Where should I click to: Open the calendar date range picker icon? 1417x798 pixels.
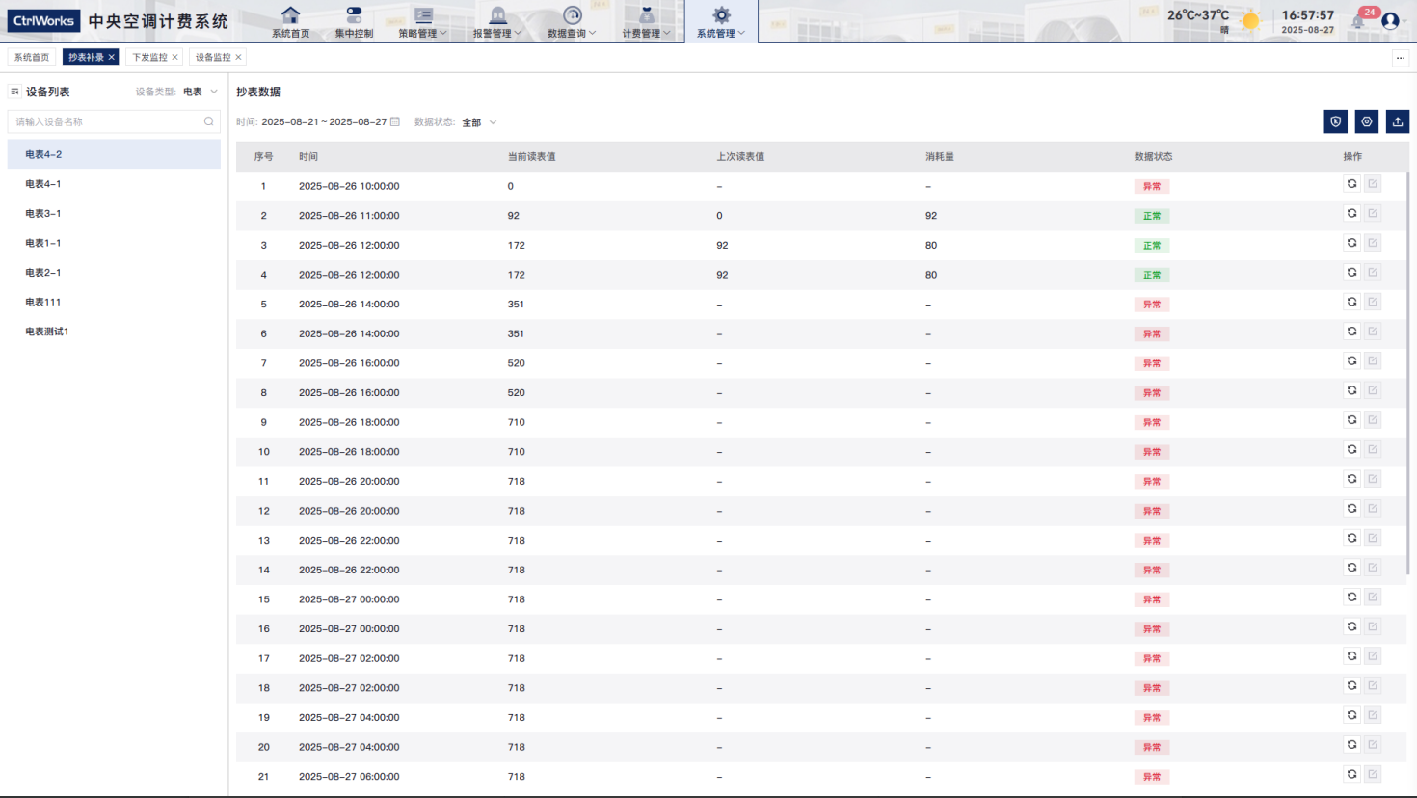point(395,121)
